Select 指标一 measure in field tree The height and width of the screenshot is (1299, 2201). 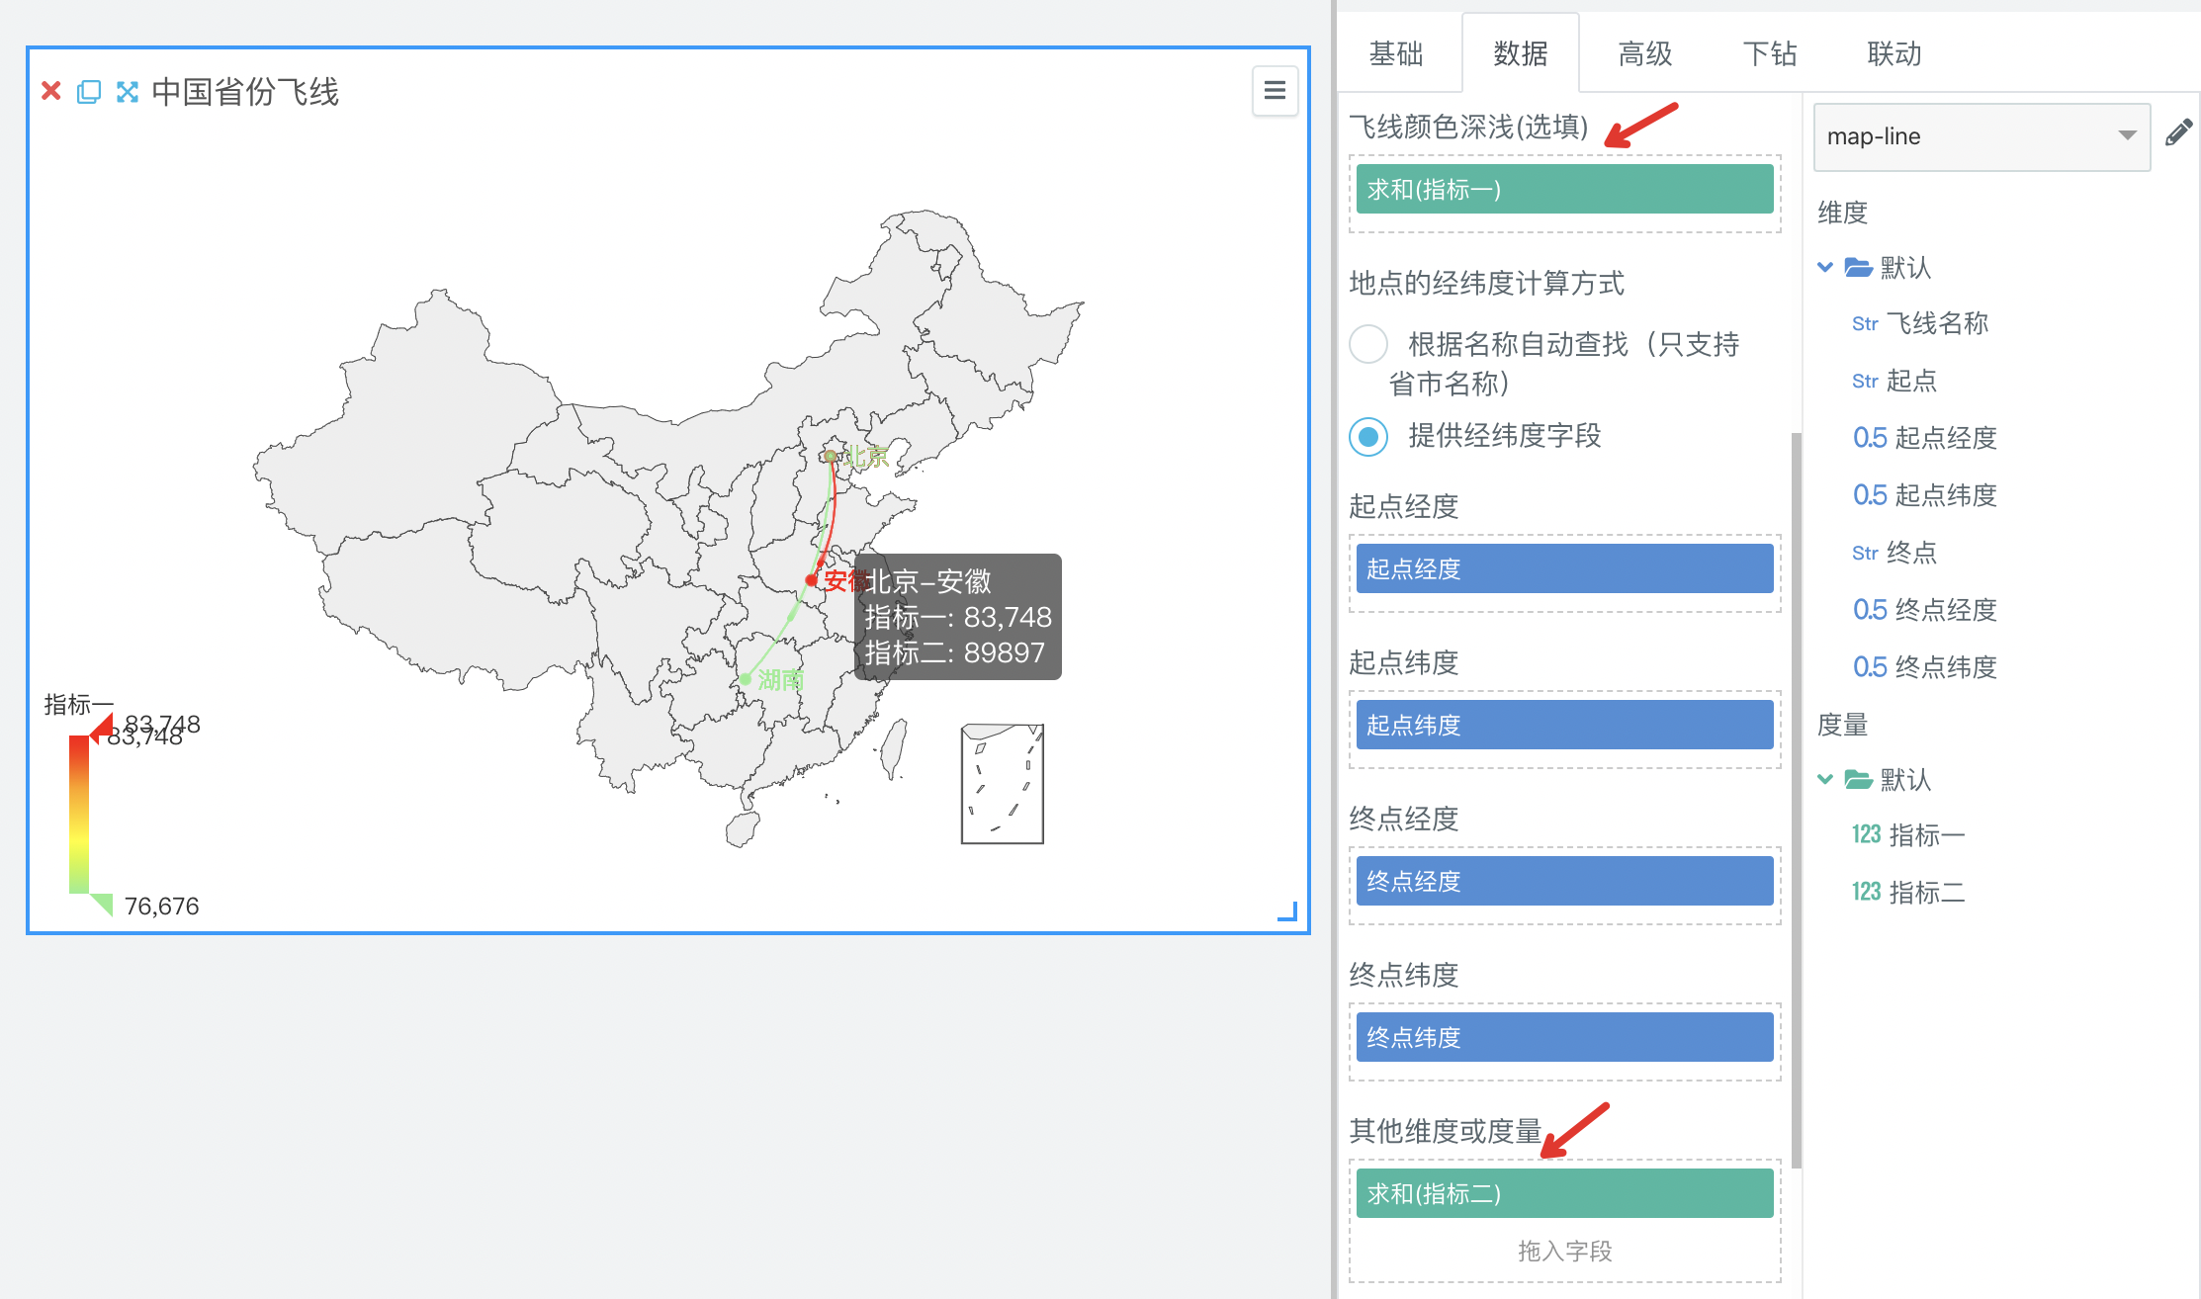coord(1926,835)
